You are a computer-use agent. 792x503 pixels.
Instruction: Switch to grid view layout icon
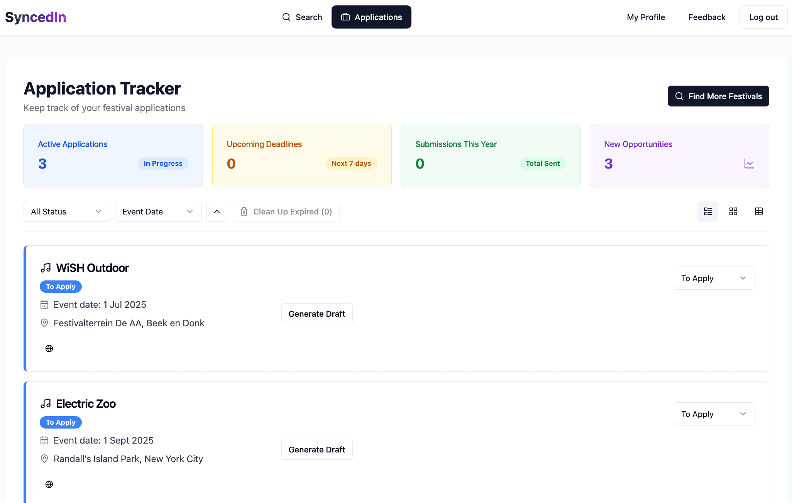click(x=733, y=211)
